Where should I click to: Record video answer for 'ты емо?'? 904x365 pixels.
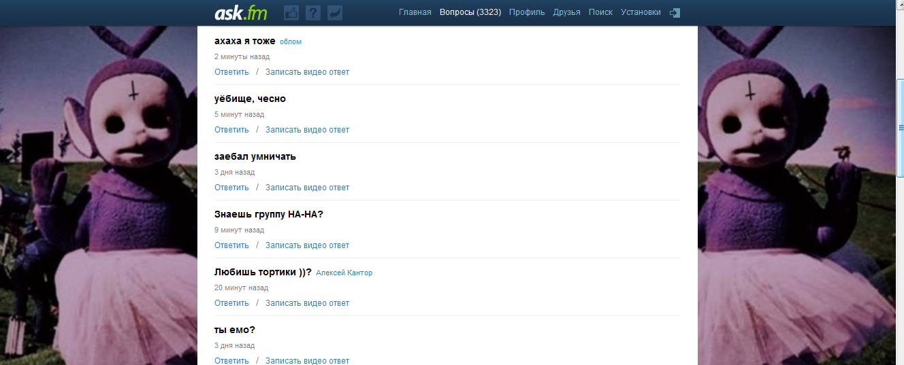tap(307, 360)
